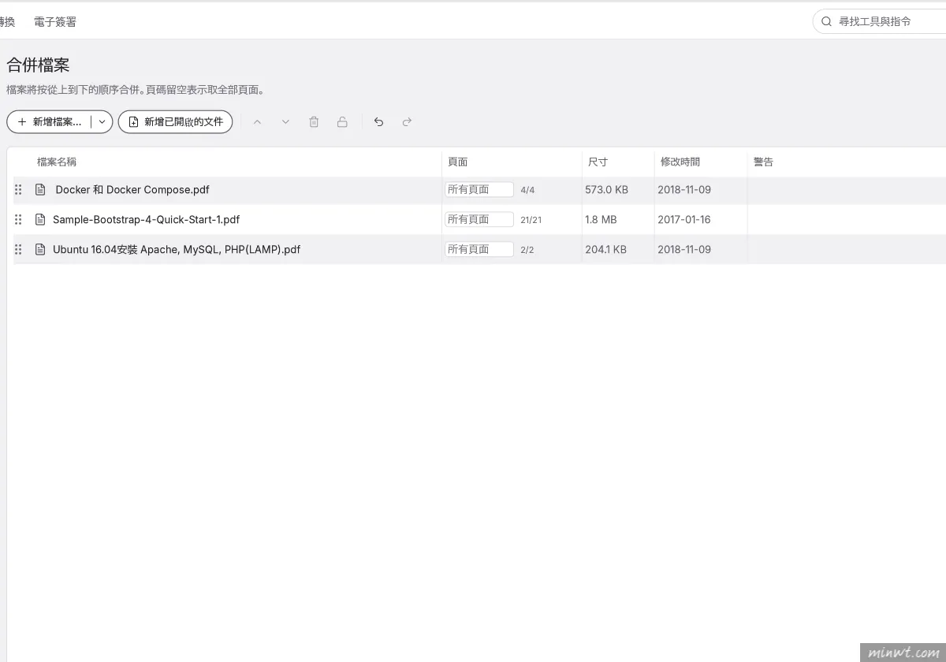Click magnifier icon in search box
This screenshot has width=946, height=662.
tap(826, 21)
